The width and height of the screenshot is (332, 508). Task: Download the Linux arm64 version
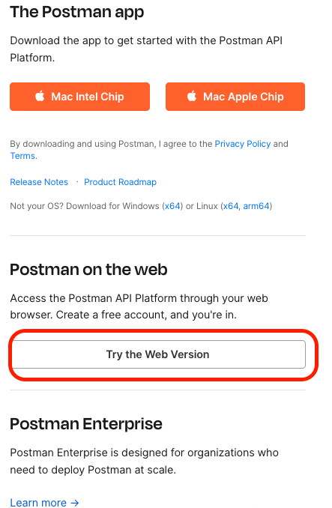click(x=256, y=206)
